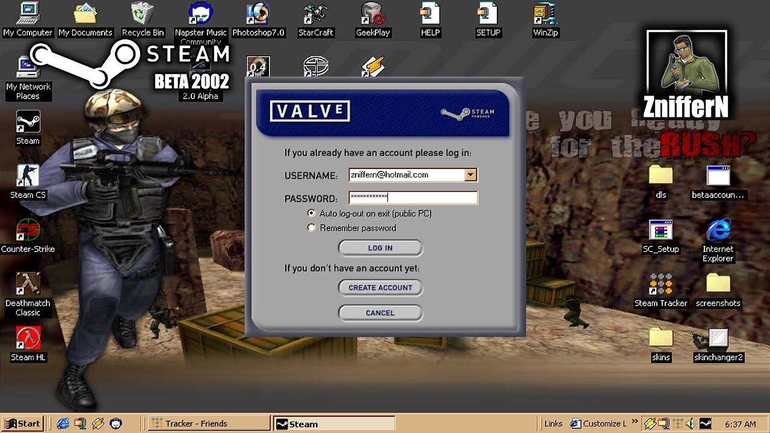770x433 pixels.
Task: Open the SETUP desktop shortcut
Action: (x=488, y=13)
